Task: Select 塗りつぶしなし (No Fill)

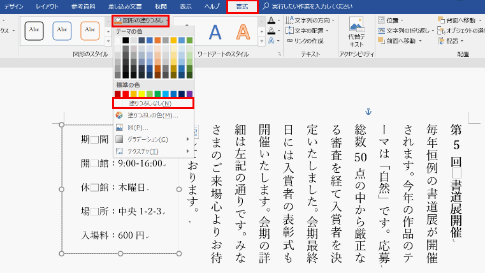Action: tap(152, 103)
